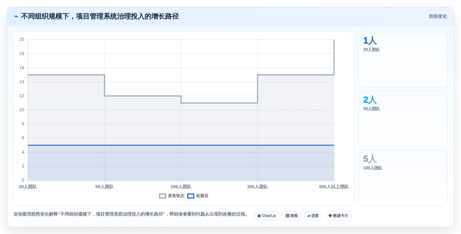
Task: Click the 500人以上团队 x-axis label
Action: click(334, 187)
